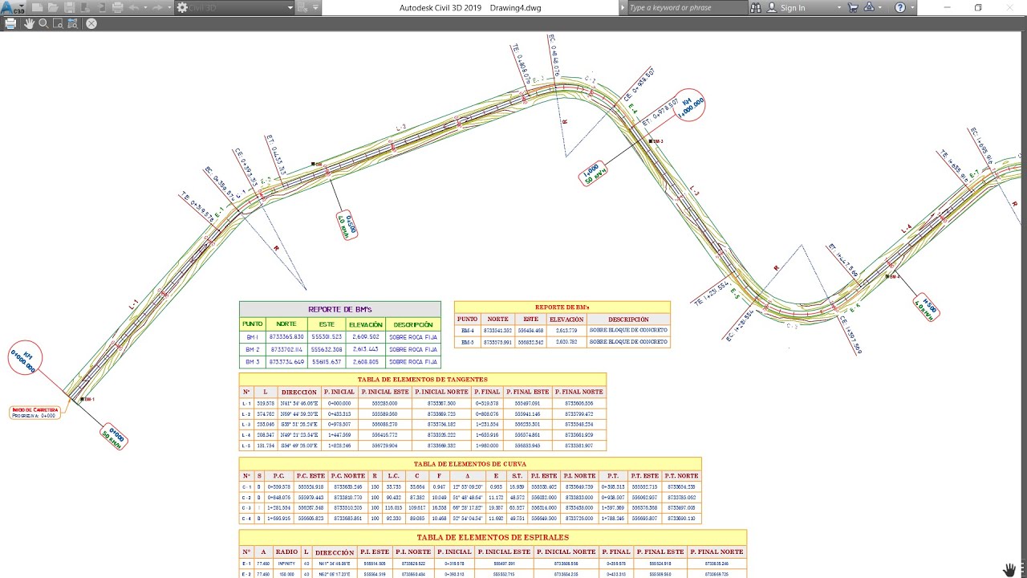The height and width of the screenshot is (578, 1027).
Task: Click the Inicio de Carretera label
Action: (34, 412)
